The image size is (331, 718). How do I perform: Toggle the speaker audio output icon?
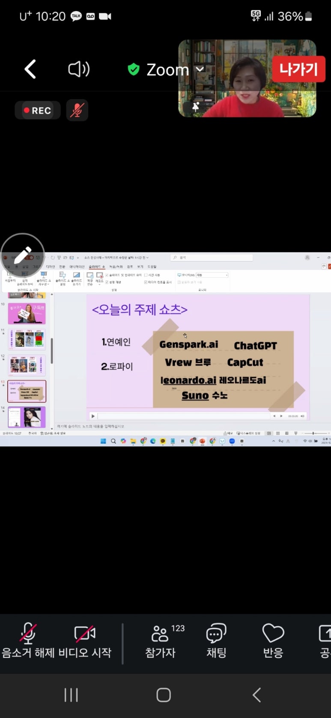point(79,69)
